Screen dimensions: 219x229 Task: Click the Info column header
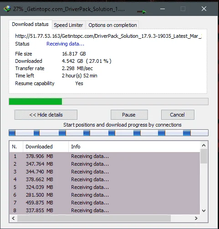(134, 147)
